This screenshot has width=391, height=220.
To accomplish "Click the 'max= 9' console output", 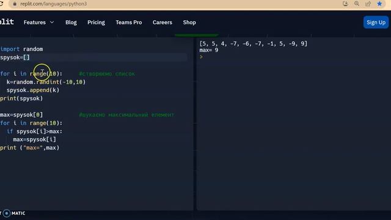I will [x=209, y=50].
